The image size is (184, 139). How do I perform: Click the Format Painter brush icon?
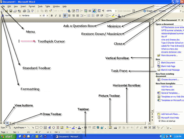[50, 11]
